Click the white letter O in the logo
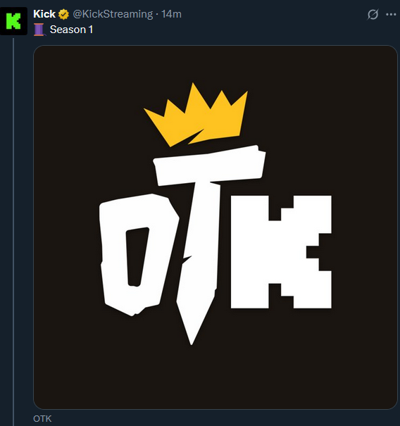 [139, 255]
